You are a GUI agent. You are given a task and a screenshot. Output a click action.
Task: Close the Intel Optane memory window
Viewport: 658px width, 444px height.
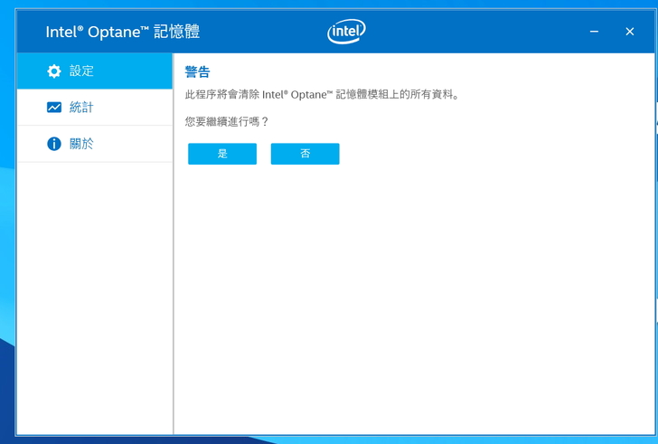pyautogui.click(x=630, y=32)
